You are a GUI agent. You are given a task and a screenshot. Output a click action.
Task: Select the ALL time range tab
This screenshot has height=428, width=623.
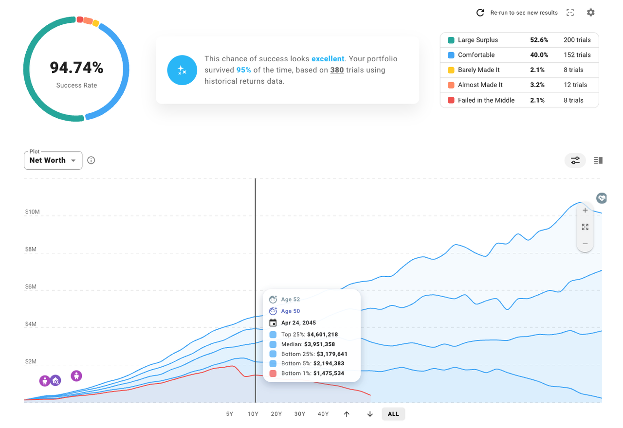point(393,414)
